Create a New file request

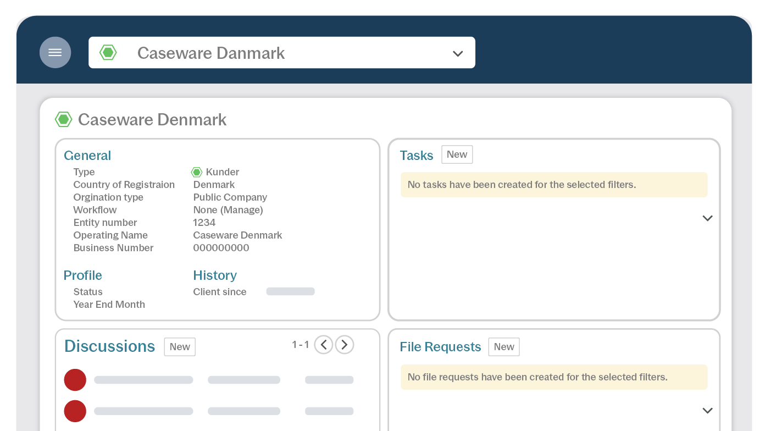point(504,347)
